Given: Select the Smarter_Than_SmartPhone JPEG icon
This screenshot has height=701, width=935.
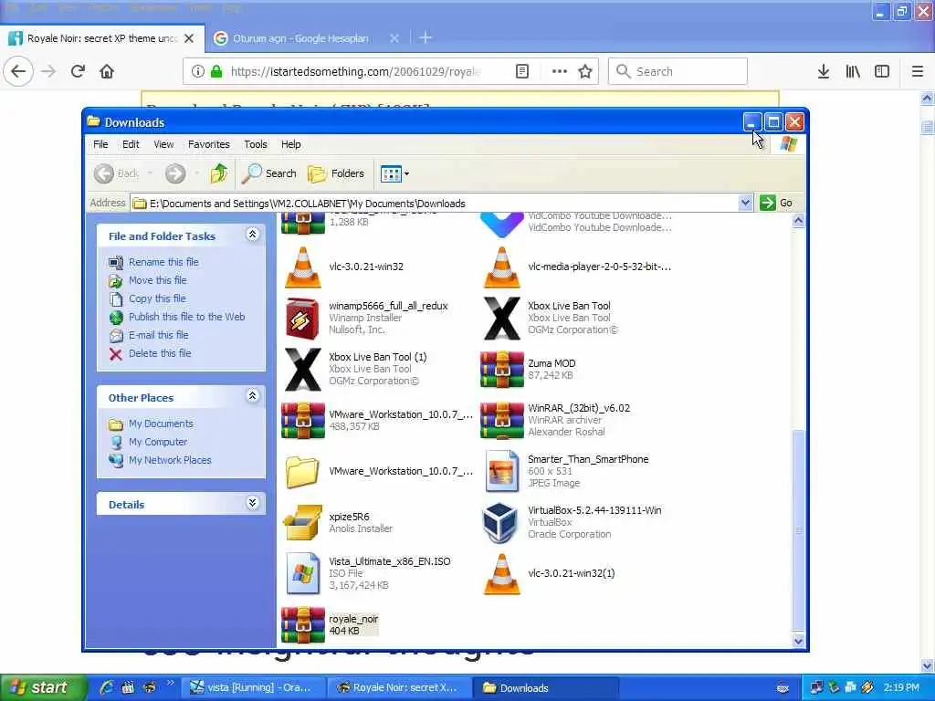Looking at the screenshot, I should (x=501, y=471).
